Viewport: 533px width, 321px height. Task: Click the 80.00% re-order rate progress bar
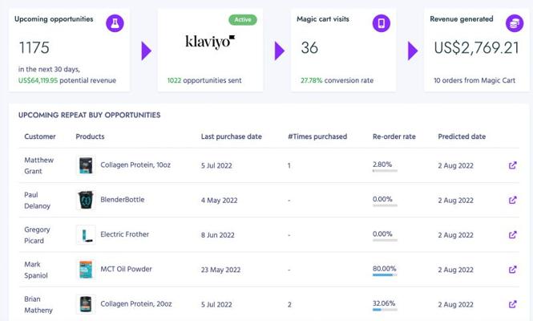tap(385, 274)
